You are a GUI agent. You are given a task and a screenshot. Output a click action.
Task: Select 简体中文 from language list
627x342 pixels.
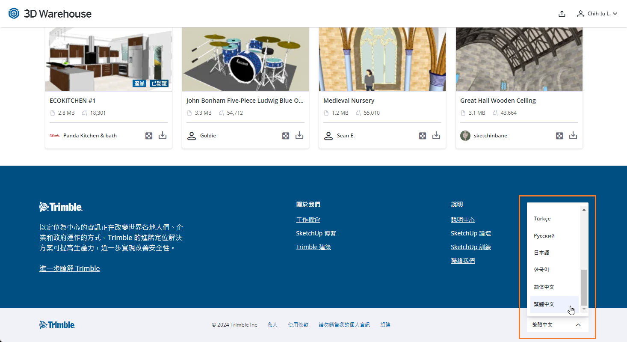coord(554,287)
